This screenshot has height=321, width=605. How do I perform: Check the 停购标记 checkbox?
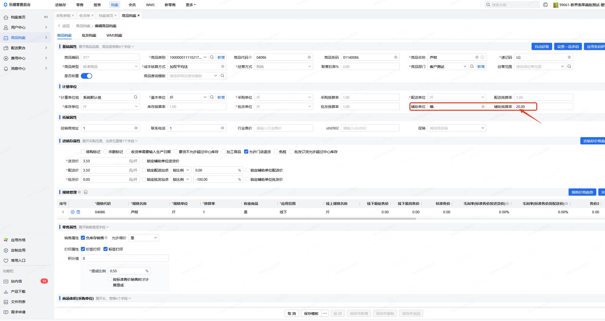[x=83, y=152]
